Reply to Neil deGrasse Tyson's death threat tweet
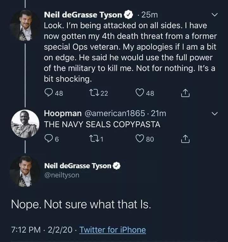This screenshot has width=228, height=242. (x=48, y=93)
